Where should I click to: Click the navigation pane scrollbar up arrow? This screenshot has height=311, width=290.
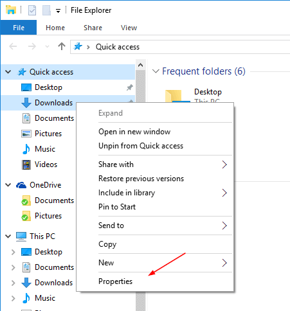pos(141,65)
